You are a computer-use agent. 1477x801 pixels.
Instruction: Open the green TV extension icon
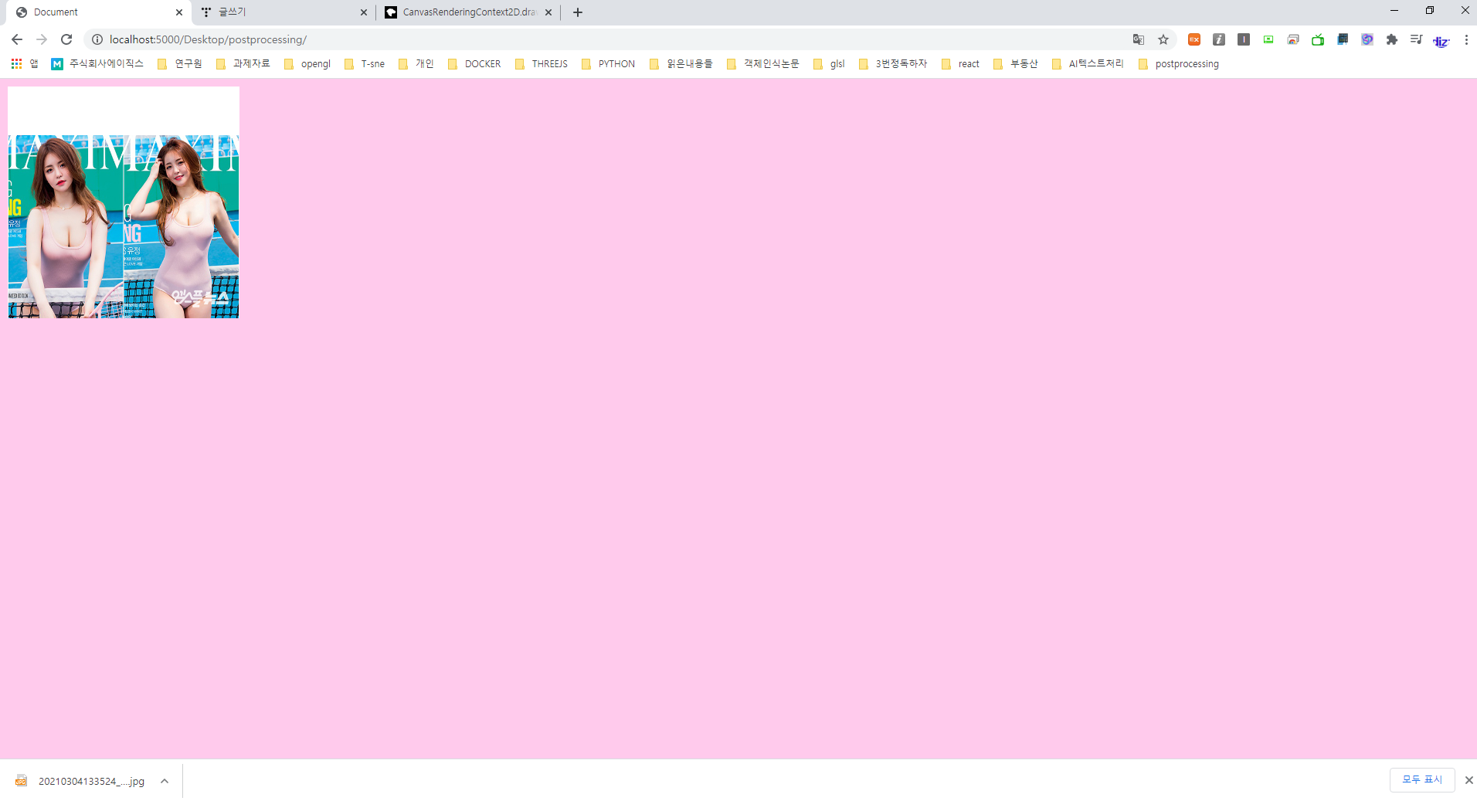pyautogui.click(x=1318, y=39)
